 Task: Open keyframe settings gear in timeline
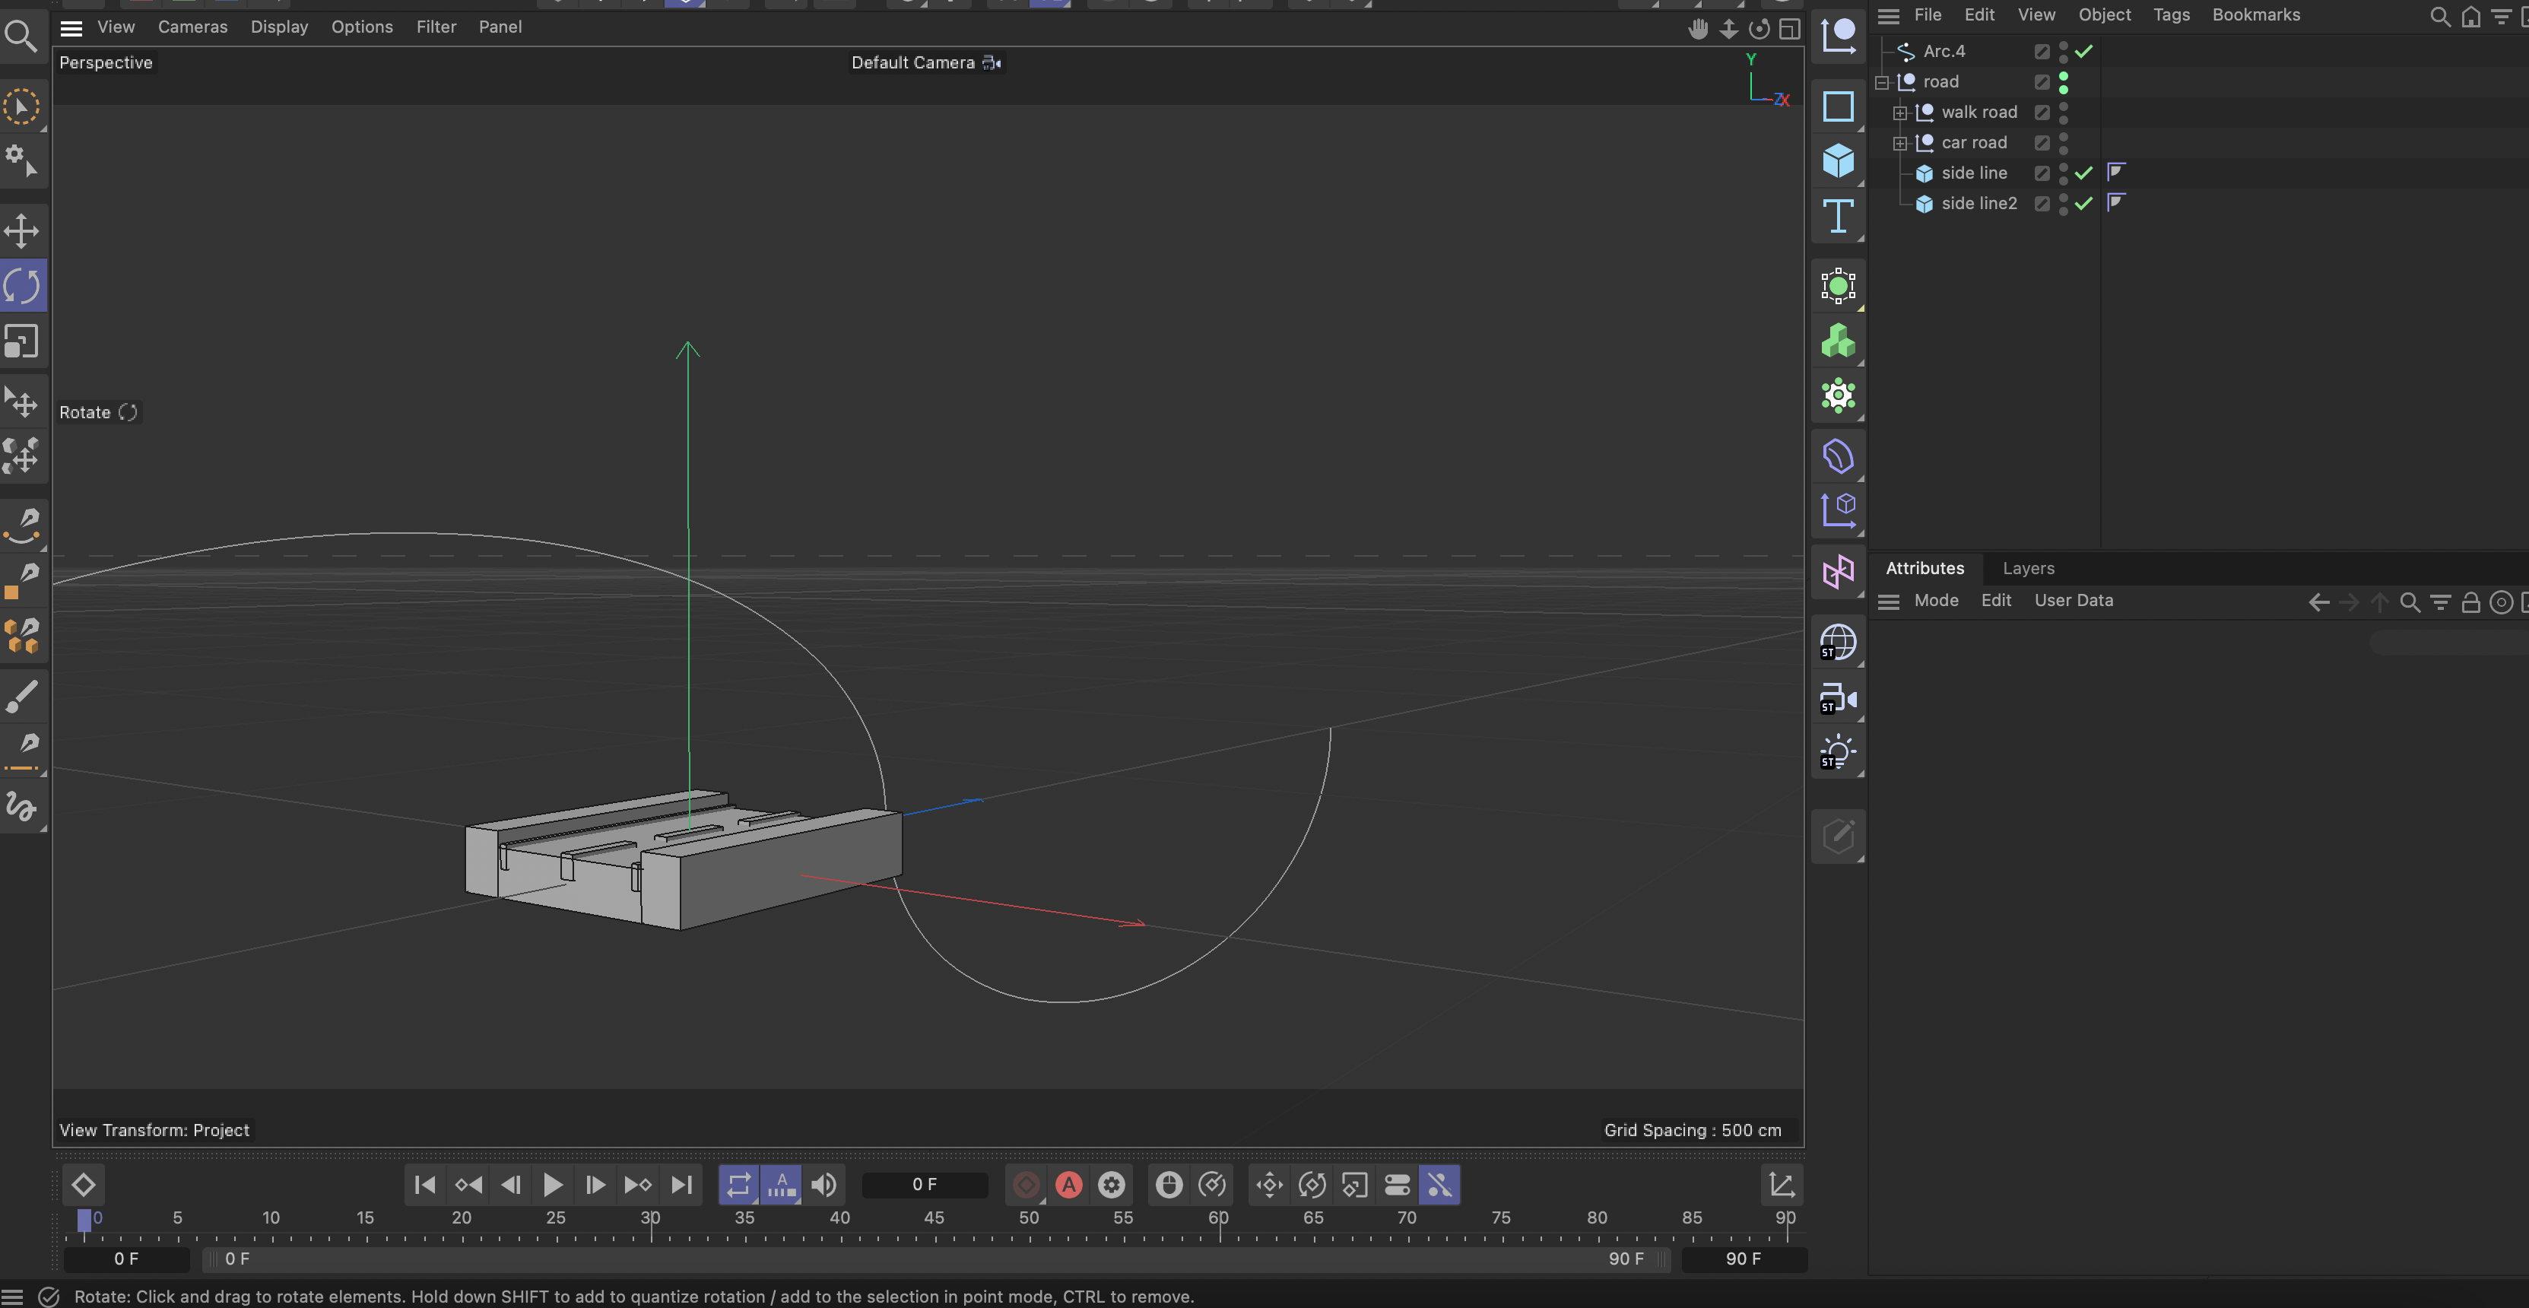1112,1186
